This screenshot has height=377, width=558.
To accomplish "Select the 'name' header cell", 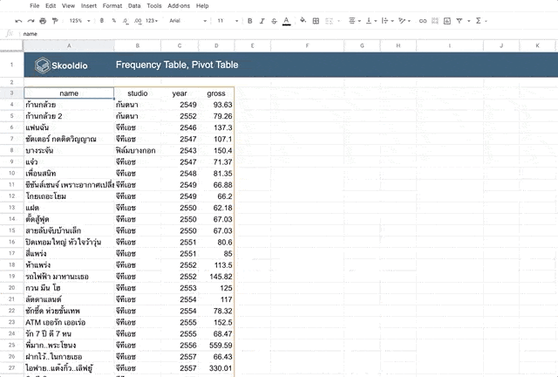I will [69, 93].
